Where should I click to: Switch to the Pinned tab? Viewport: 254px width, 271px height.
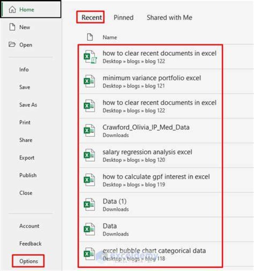[x=123, y=18]
